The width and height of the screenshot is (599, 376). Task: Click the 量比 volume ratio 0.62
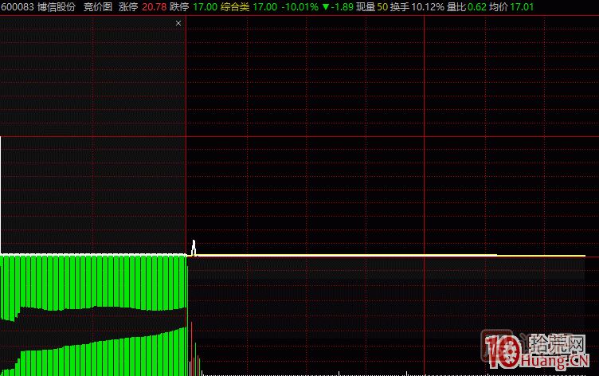pyautogui.click(x=477, y=6)
